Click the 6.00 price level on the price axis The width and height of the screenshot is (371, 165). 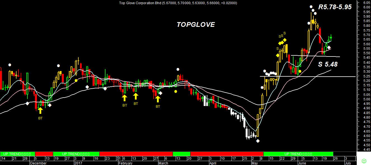367,7
